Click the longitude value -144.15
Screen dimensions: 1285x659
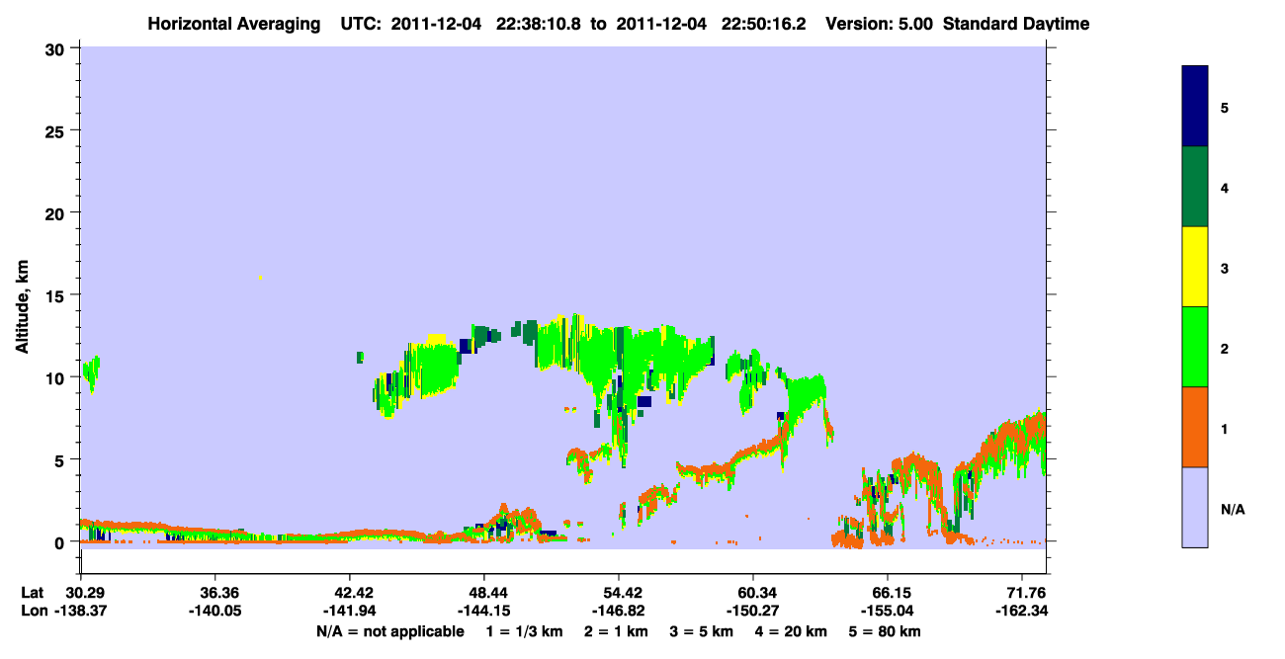pyautogui.click(x=483, y=612)
